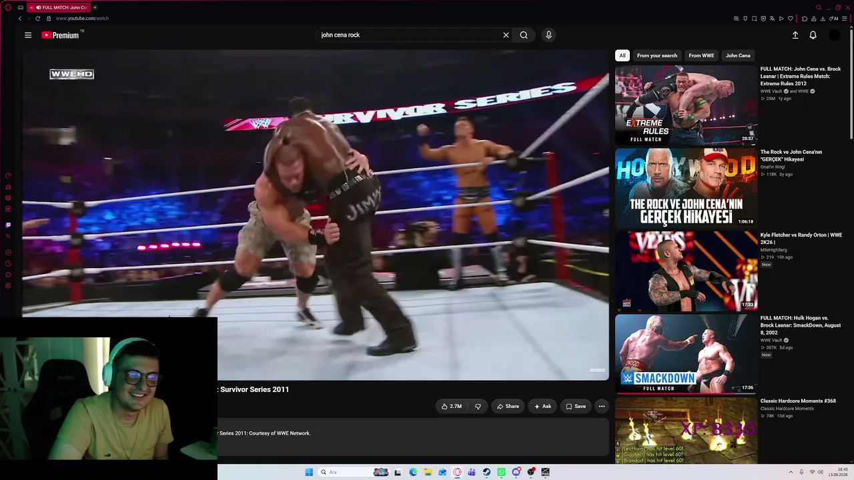Open the YouTube guide hamburger menu
The height and width of the screenshot is (480, 854).
(x=28, y=35)
